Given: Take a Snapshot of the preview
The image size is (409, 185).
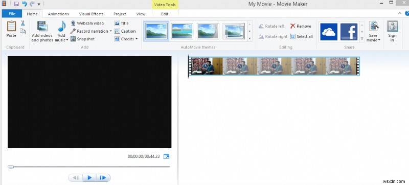Looking at the screenshot, I should pos(82,39).
